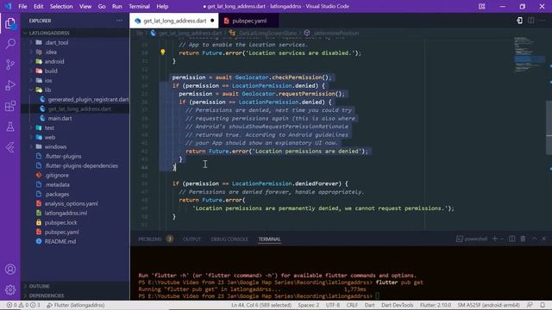The height and width of the screenshot is (310, 552).
Task: Open the File menu
Action: (22, 6)
